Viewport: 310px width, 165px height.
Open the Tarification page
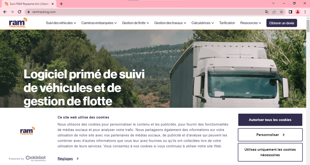227,23
